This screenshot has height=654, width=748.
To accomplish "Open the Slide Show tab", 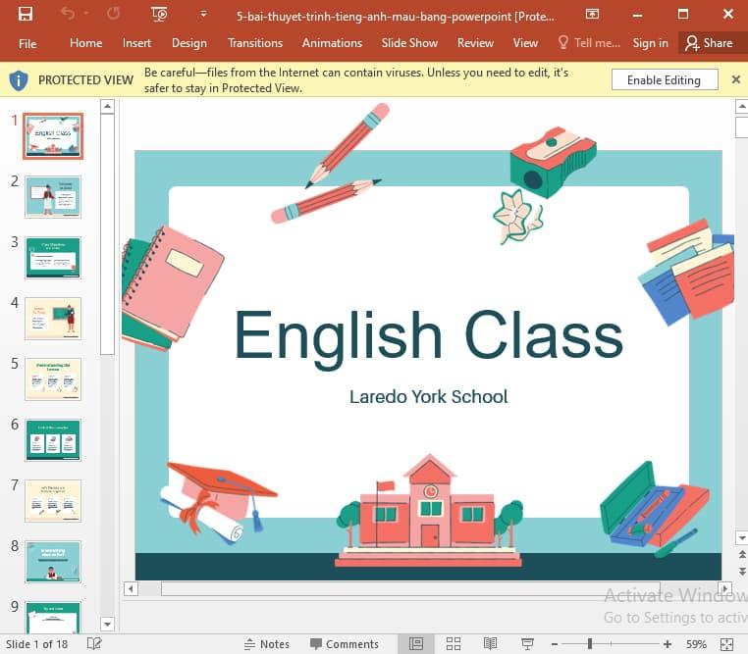I will (x=409, y=43).
